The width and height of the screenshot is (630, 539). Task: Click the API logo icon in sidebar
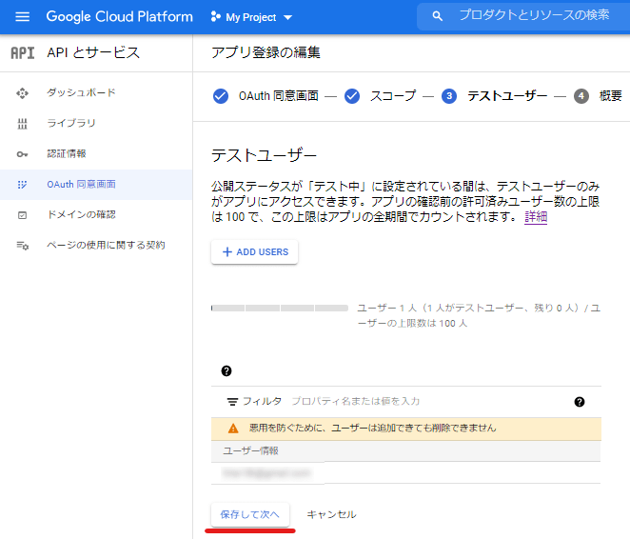pos(22,52)
